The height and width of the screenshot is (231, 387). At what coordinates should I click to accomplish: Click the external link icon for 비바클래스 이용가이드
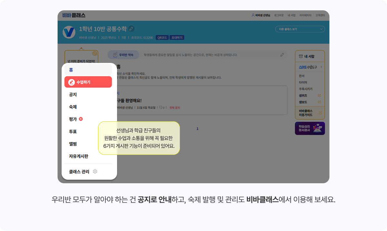tap(320, 113)
